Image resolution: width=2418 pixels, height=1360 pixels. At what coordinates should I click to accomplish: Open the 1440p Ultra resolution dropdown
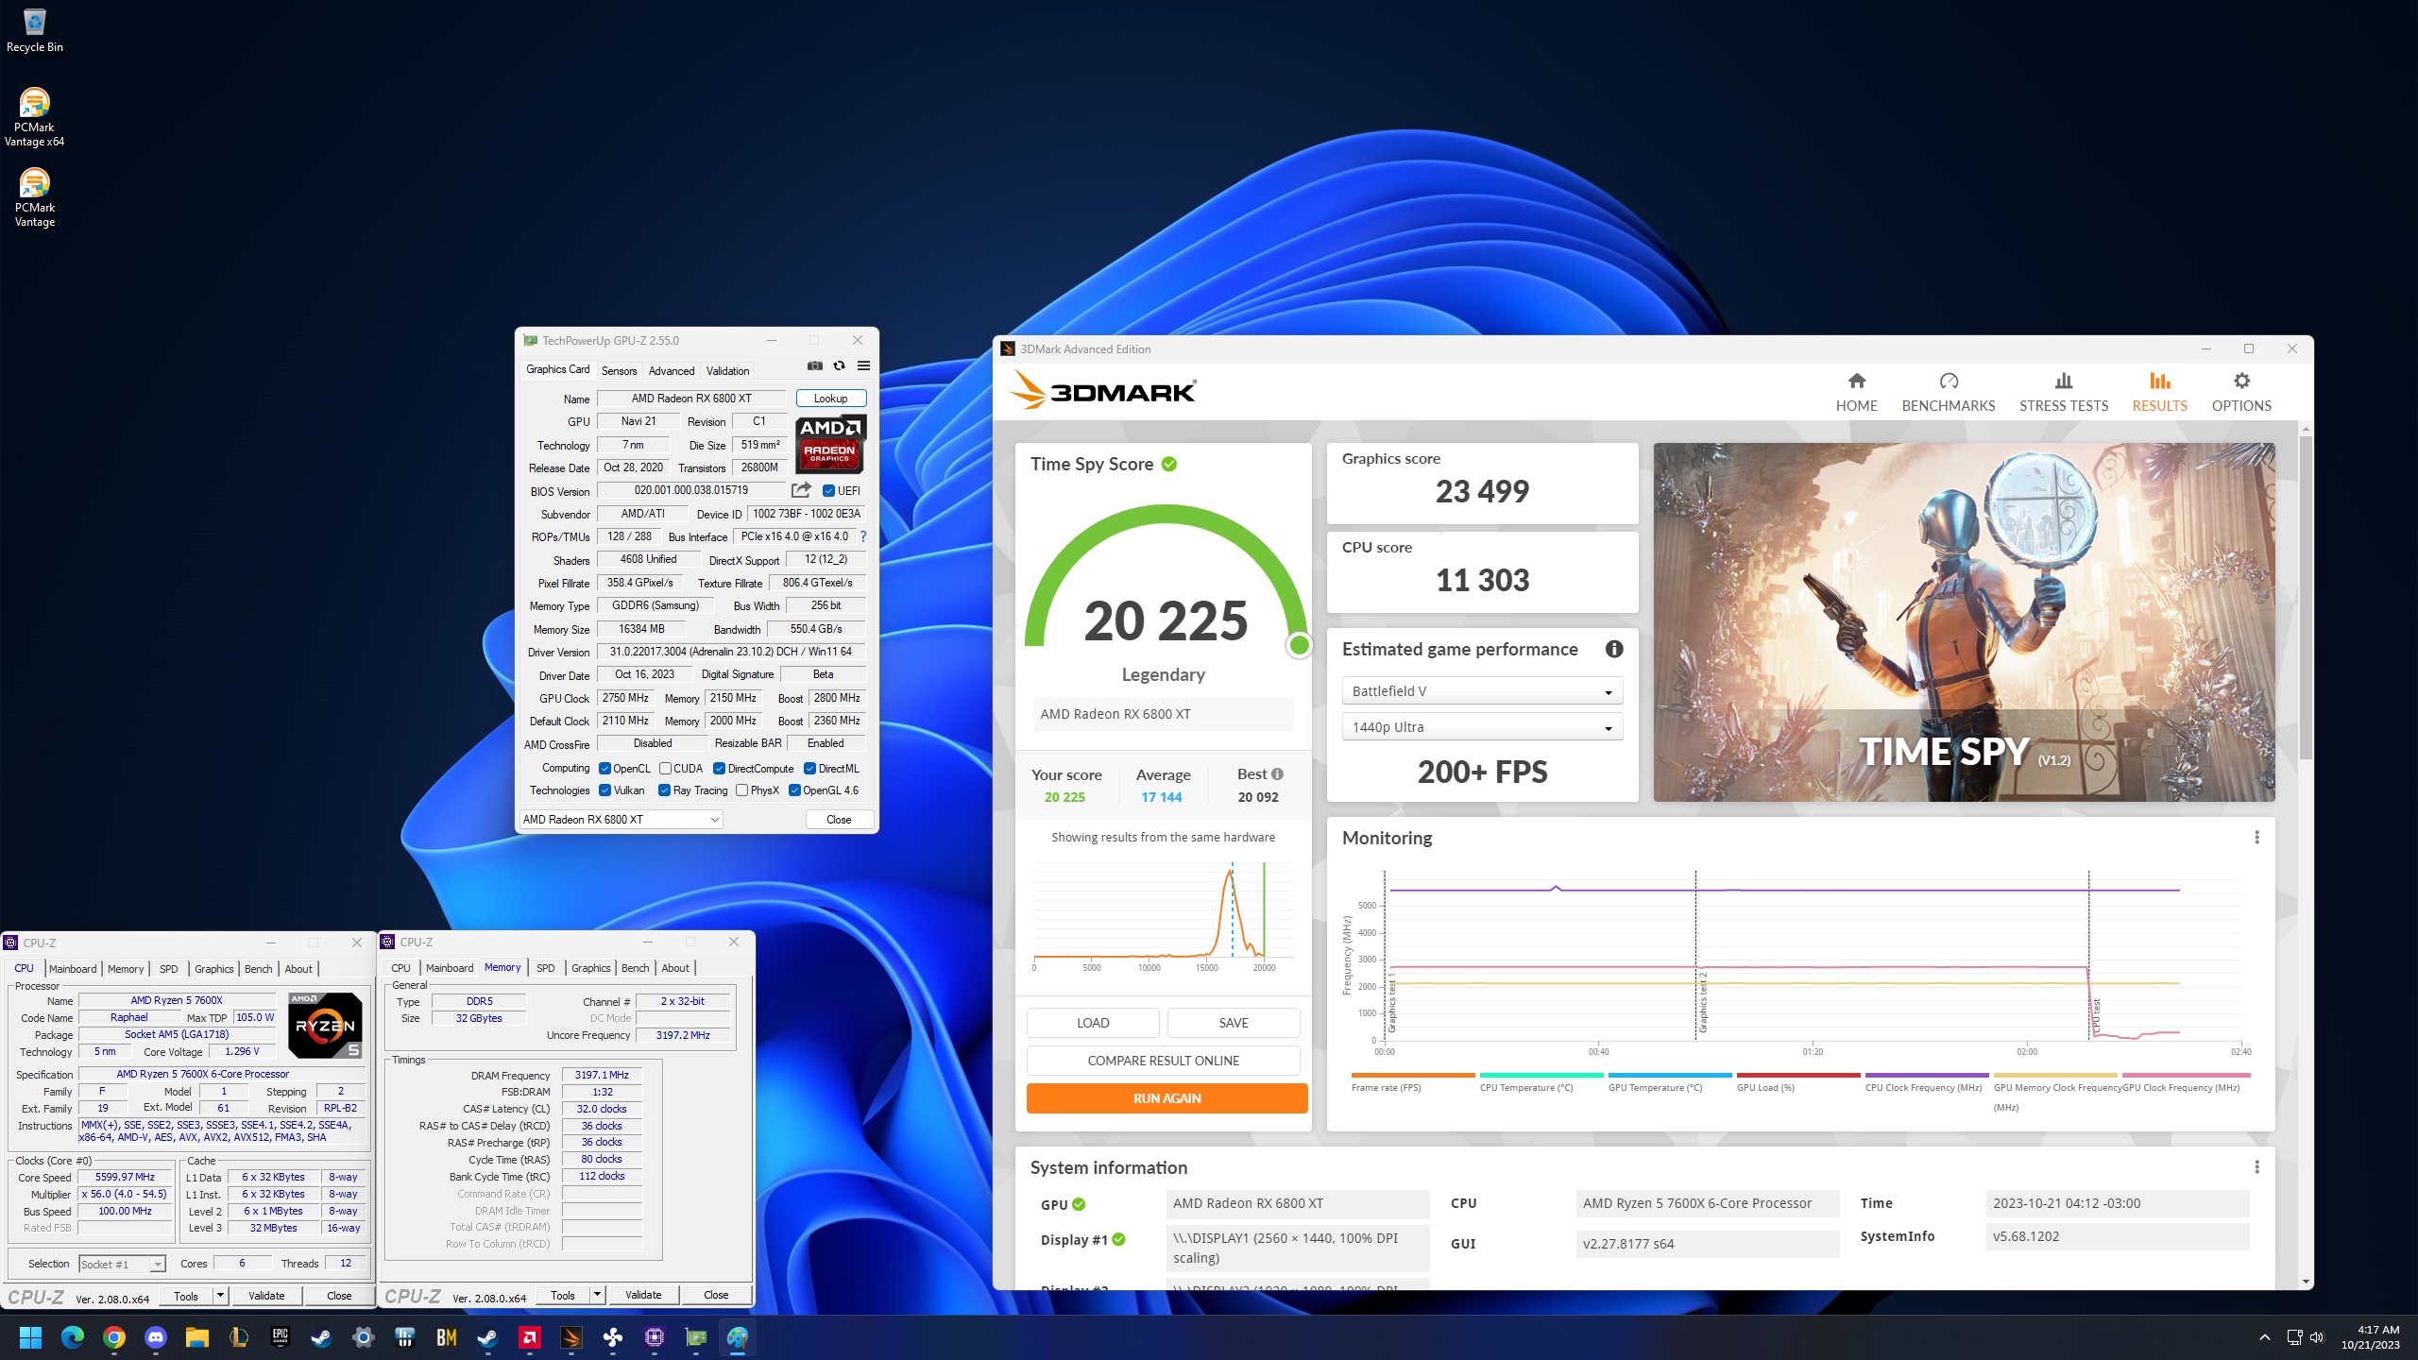[x=1482, y=727]
